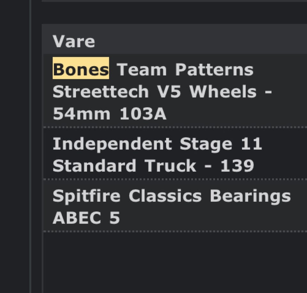Click the word Independent in the second row

point(112,144)
